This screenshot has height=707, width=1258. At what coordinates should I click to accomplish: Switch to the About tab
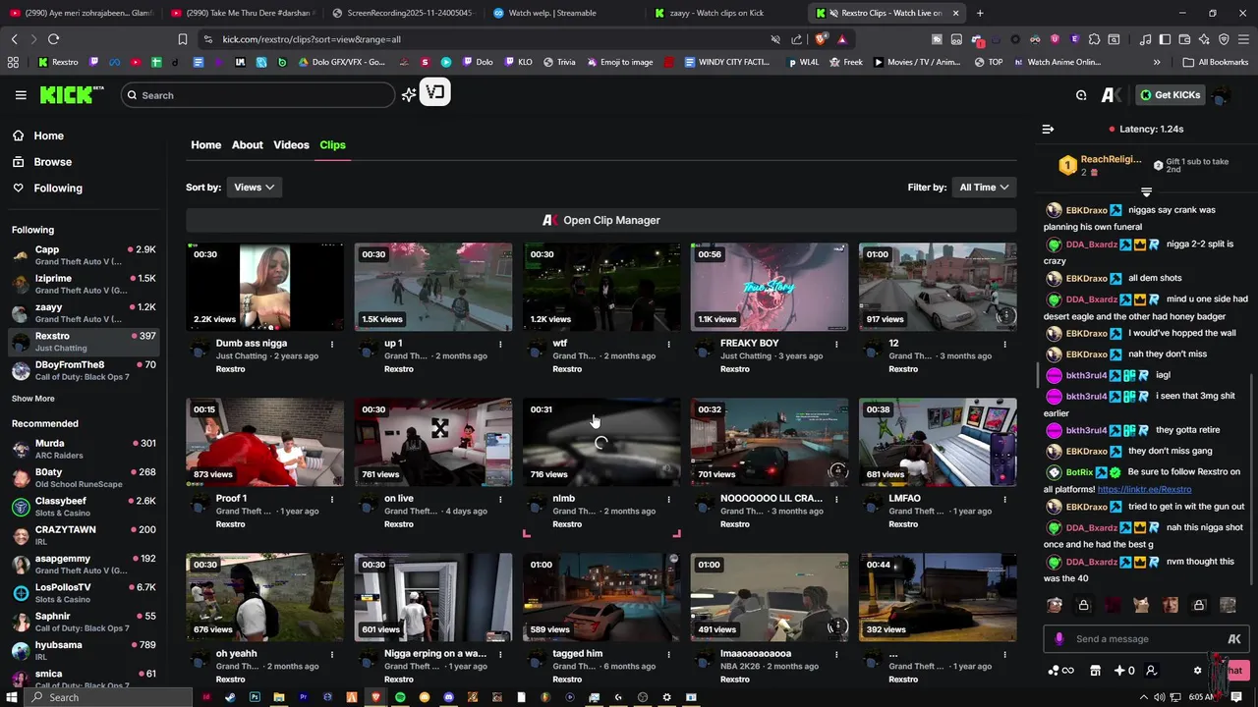pyautogui.click(x=247, y=144)
